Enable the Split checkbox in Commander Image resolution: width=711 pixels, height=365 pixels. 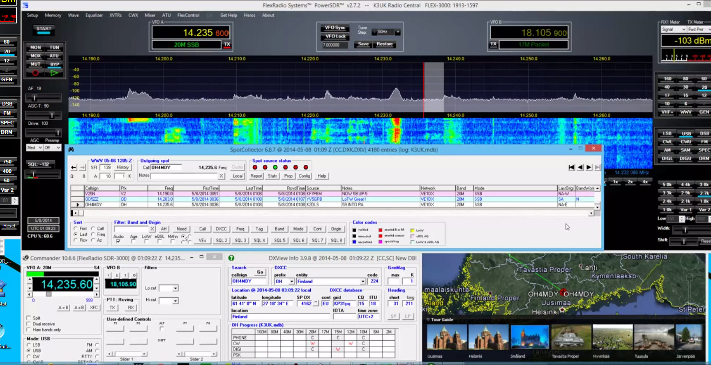29,318
